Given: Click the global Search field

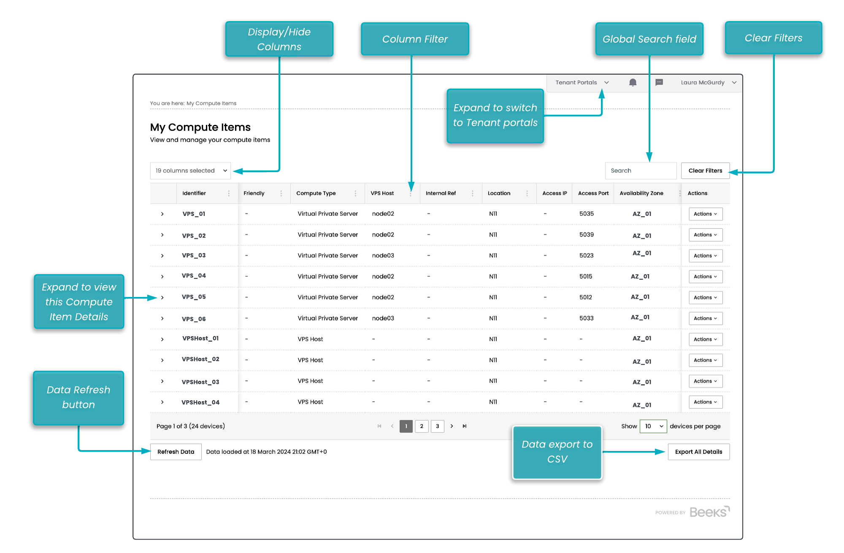Looking at the screenshot, I should (640, 171).
